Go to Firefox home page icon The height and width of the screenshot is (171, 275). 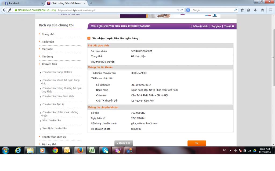(262, 10)
